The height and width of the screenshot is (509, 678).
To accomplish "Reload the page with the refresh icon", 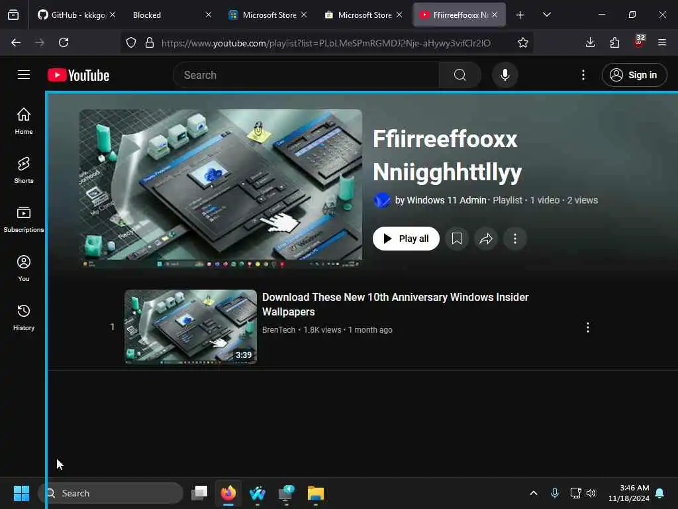I will (x=64, y=42).
